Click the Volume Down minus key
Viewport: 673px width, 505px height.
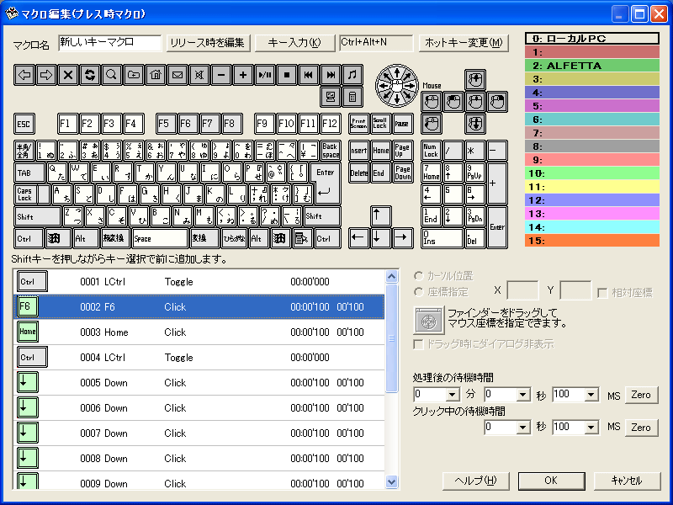tap(221, 75)
